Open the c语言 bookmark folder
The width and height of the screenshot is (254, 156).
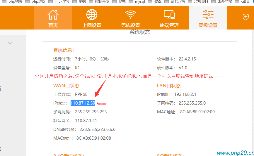click(242, 2)
